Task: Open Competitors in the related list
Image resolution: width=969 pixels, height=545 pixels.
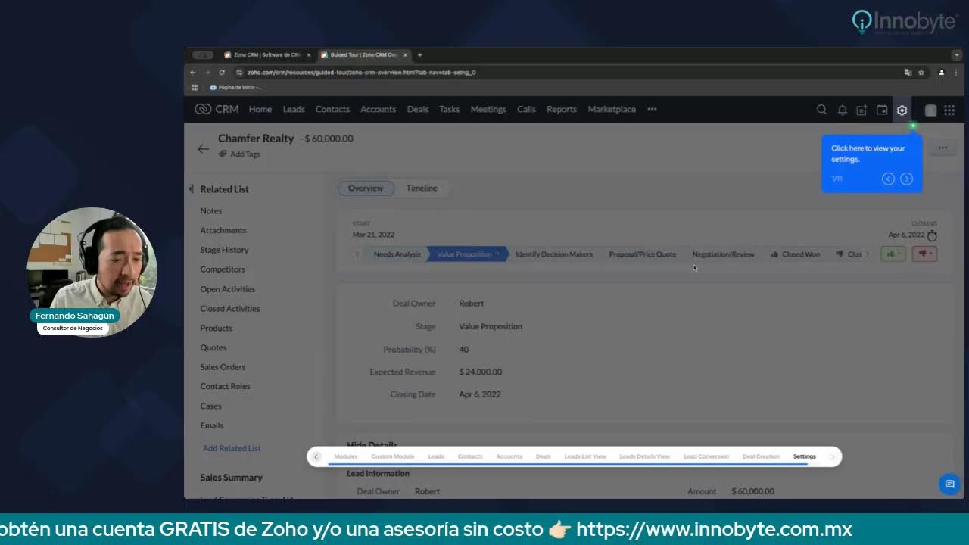Action: [x=223, y=269]
